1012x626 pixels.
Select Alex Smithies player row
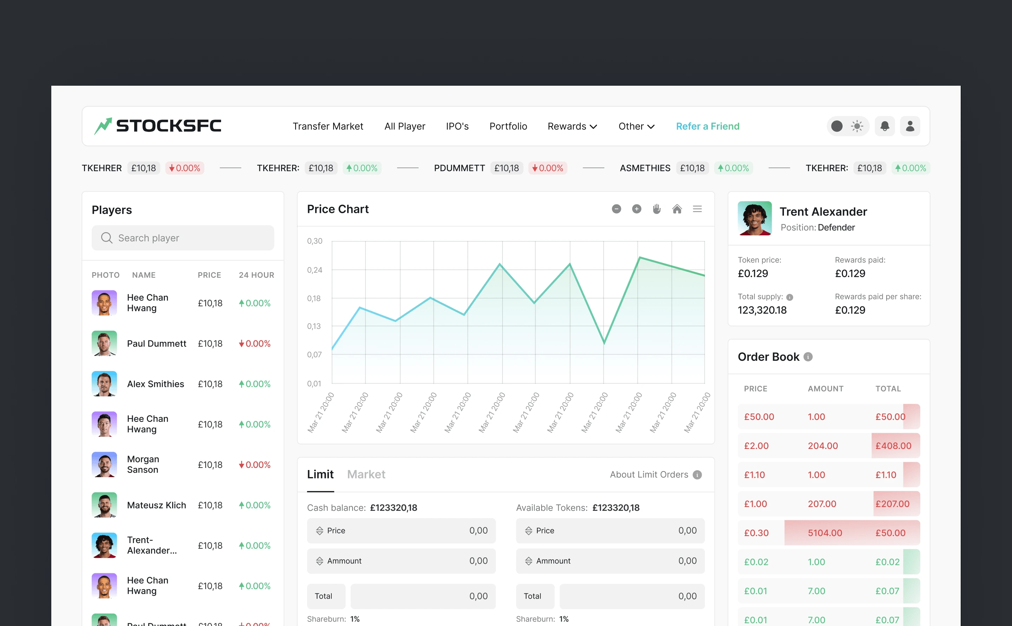tap(183, 384)
